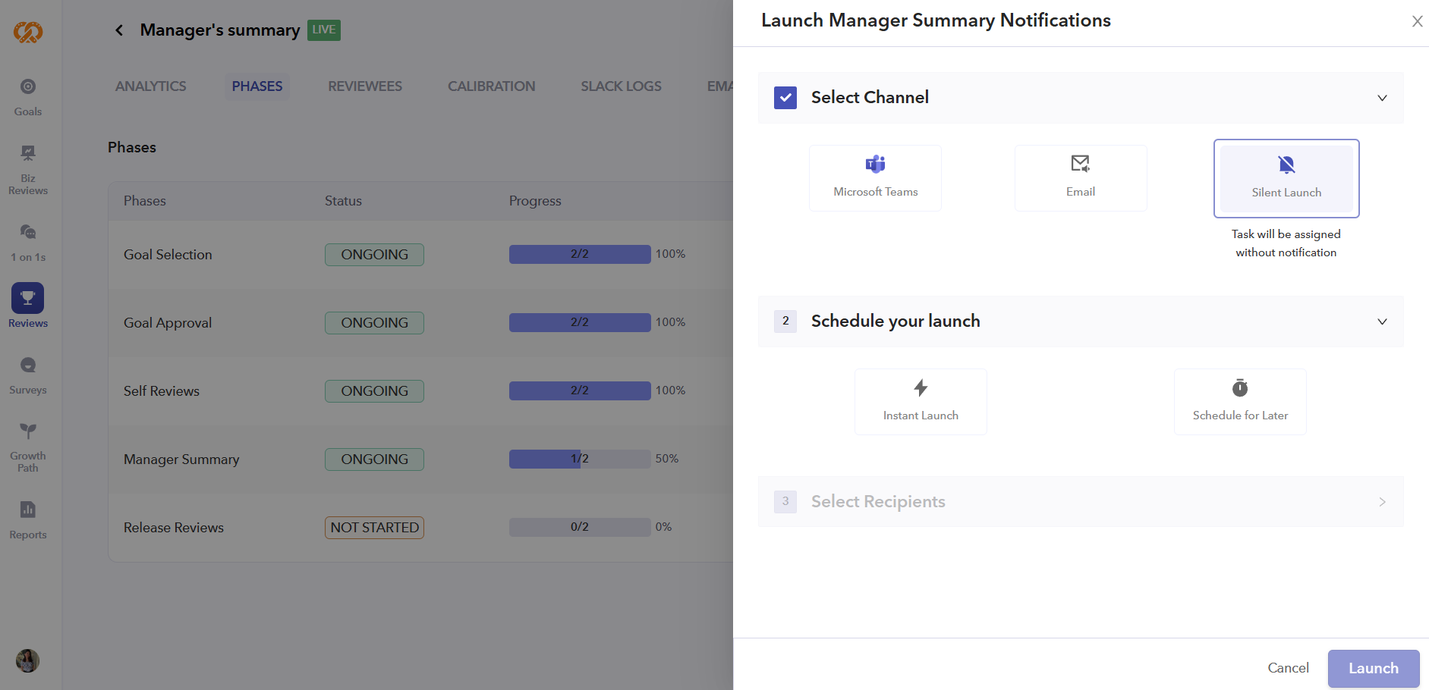Collapse the Schedule your launch chevron

pyautogui.click(x=1382, y=321)
